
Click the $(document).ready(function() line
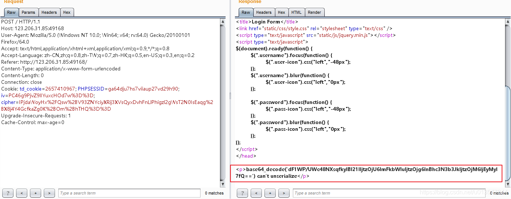click(274, 49)
